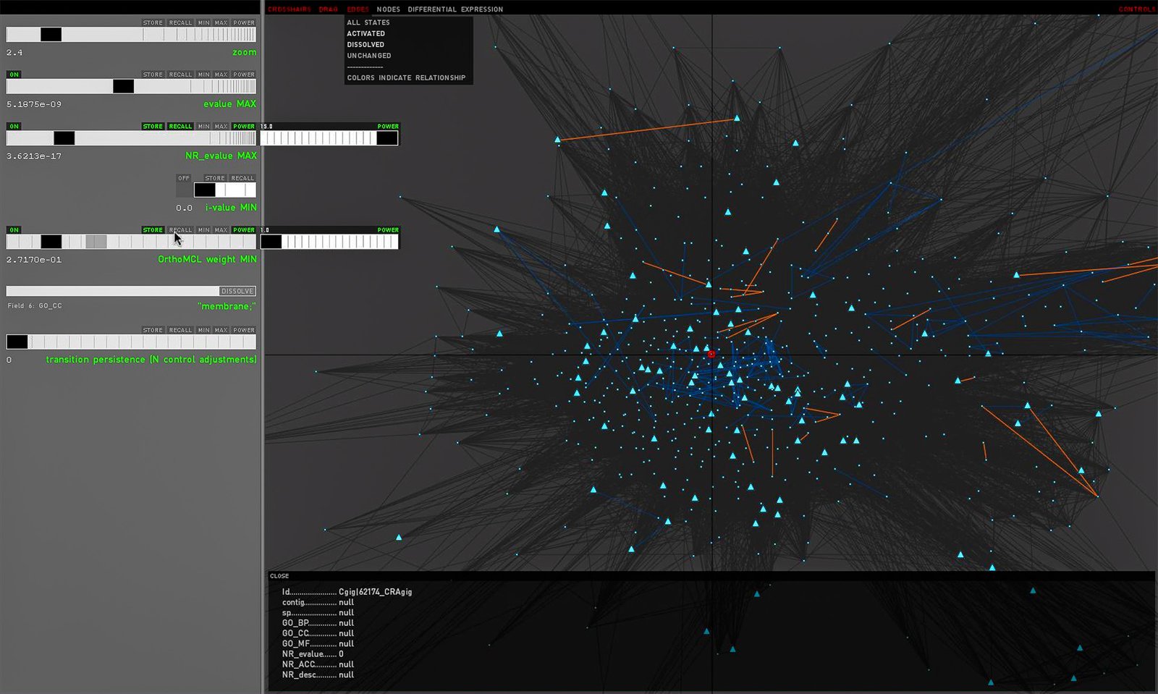Image resolution: width=1158 pixels, height=694 pixels.
Task: Click the DISSOLVE button
Action: tap(237, 291)
